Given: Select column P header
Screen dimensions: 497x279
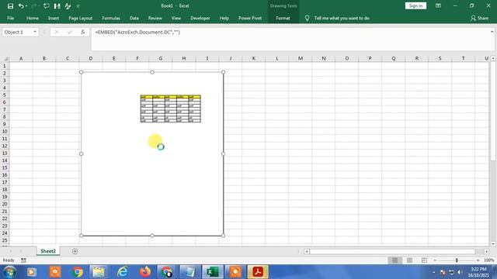Looking at the screenshot, I should click(x=370, y=59).
